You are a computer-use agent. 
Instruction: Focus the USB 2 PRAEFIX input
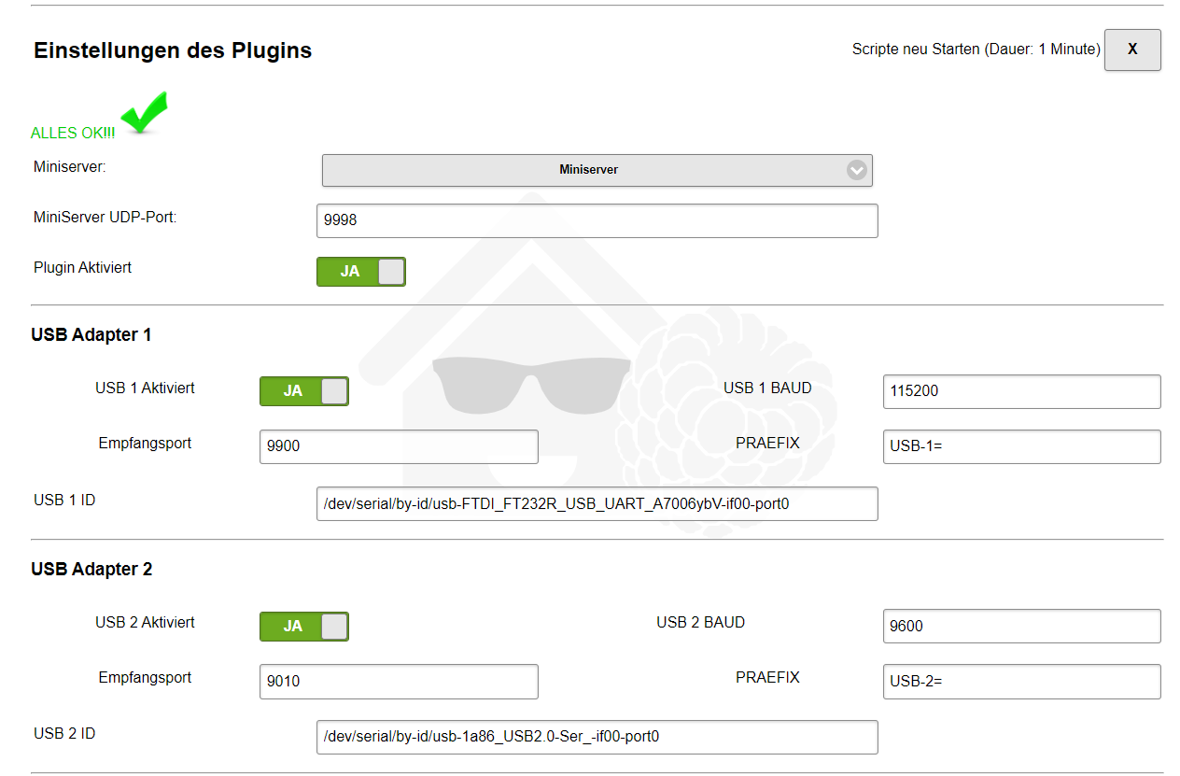(x=1021, y=682)
